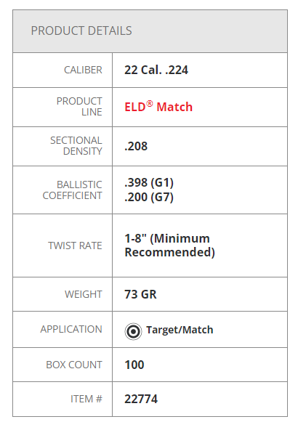This screenshot has width=298, height=430.
Task: Select the SECTIONAL DENSITY label
Action: (76, 145)
